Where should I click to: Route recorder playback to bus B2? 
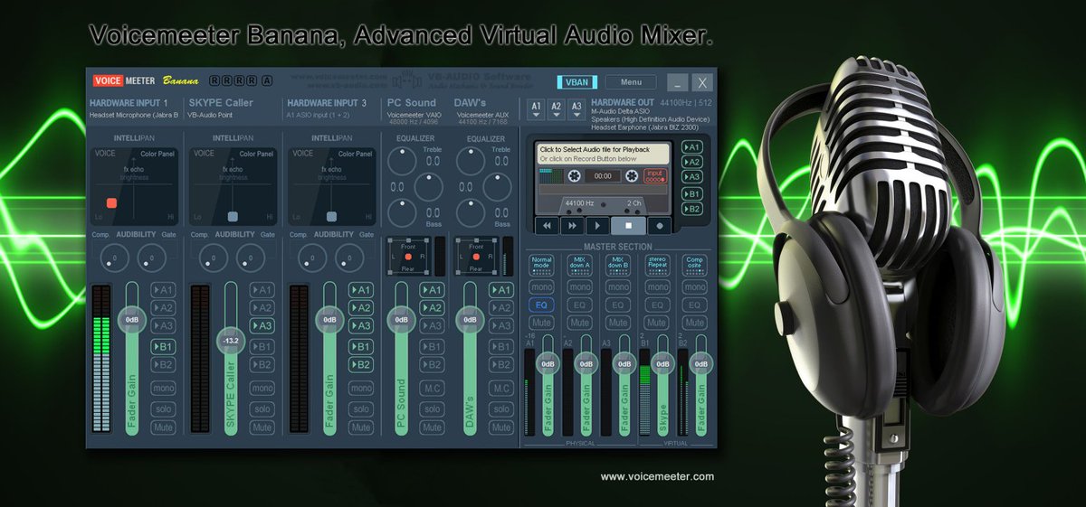pos(692,210)
